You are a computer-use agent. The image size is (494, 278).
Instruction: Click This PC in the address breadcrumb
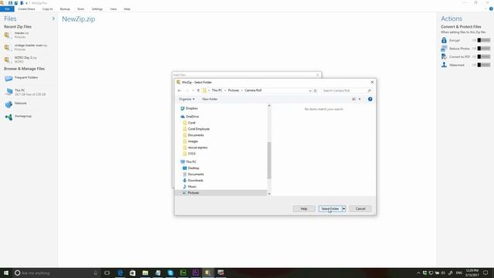point(217,90)
